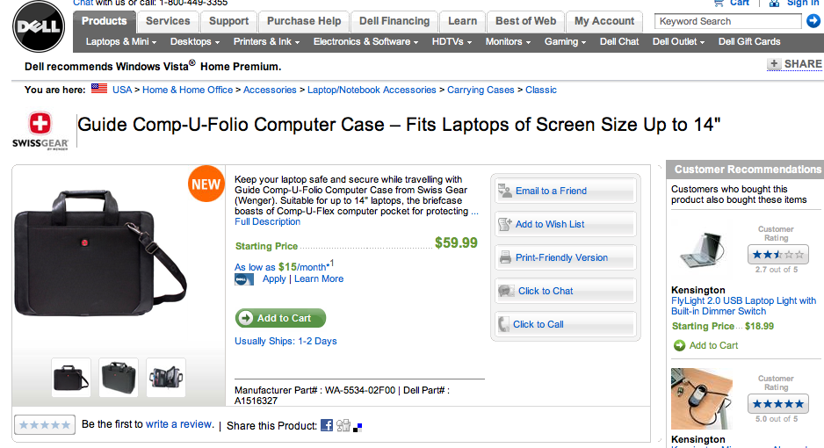Click the green Add to Cart button
824x448 pixels.
pyautogui.click(x=280, y=318)
